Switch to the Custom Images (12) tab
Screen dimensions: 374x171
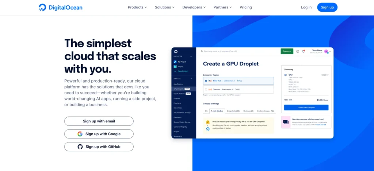pyautogui.click(x=265, y=111)
